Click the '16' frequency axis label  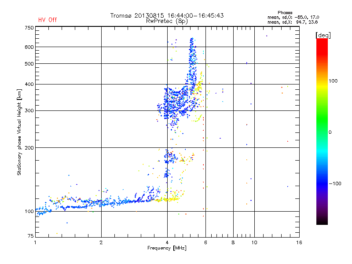(x=299, y=242)
